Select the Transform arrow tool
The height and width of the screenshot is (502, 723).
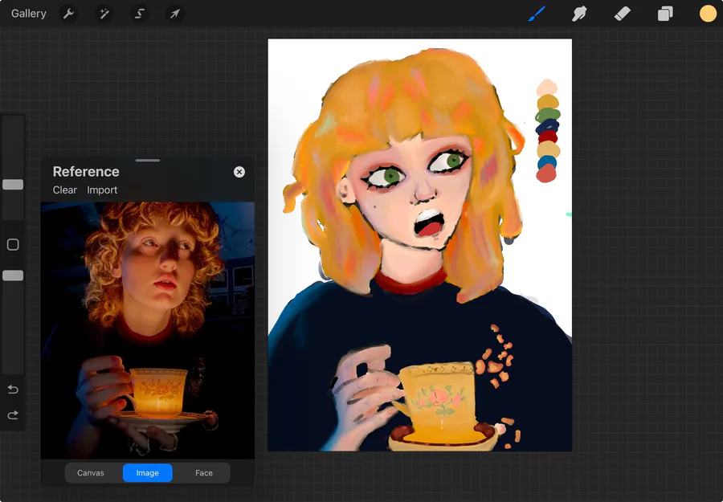175,14
